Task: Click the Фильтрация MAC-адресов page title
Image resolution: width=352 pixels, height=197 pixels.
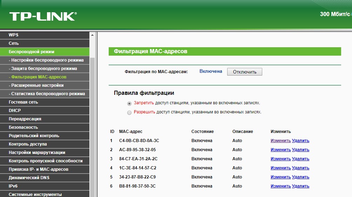Action: click(150, 51)
